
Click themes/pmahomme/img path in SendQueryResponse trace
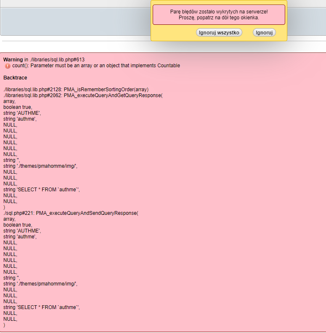tap(40, 284)
